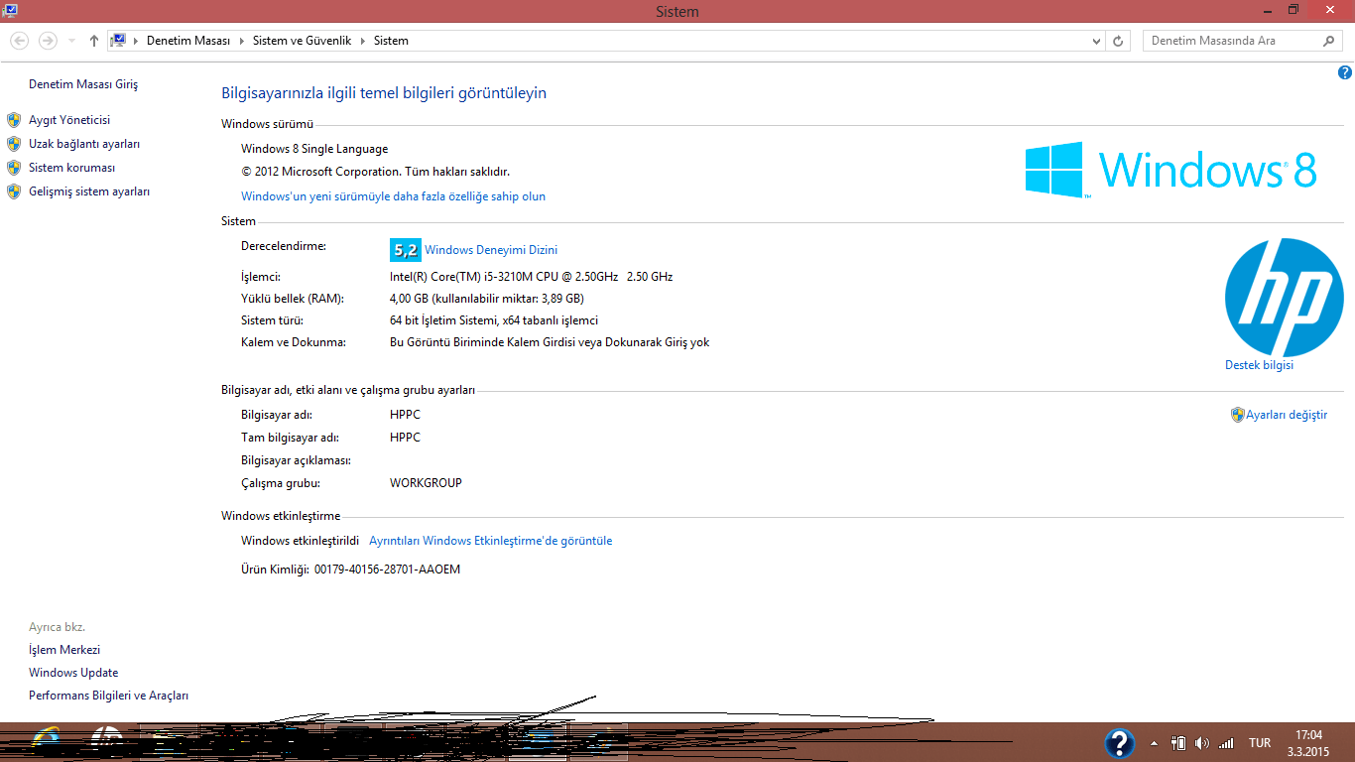Go back using the Back arrow
This screenshot has width=1355, height=762.
(x=19, y=41)
